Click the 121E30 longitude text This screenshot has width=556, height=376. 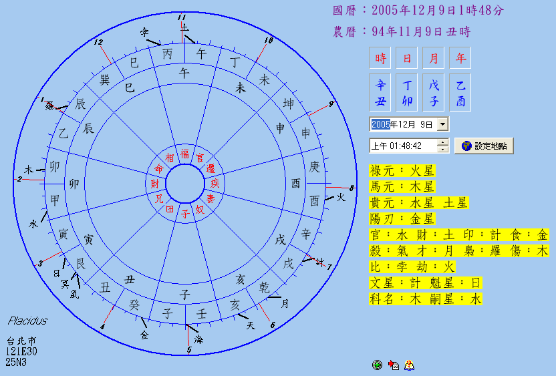pyautogui.click(x=21, y=351)
